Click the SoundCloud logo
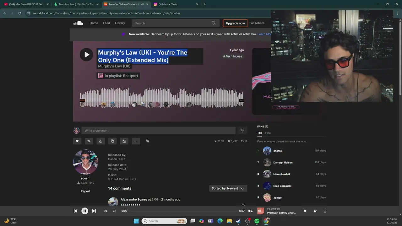The width and height of the screenshot is (402, 226). pyautogui.click(x=78, y=23)
